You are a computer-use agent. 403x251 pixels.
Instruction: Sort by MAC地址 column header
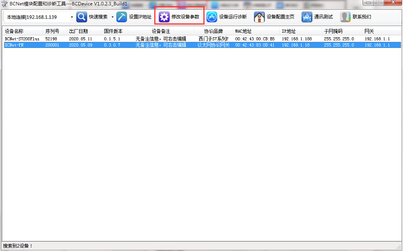256,31
